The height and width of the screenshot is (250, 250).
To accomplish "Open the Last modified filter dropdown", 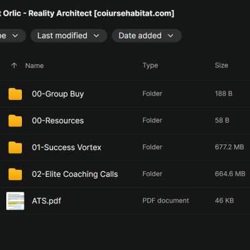I will tap(69, 36).
